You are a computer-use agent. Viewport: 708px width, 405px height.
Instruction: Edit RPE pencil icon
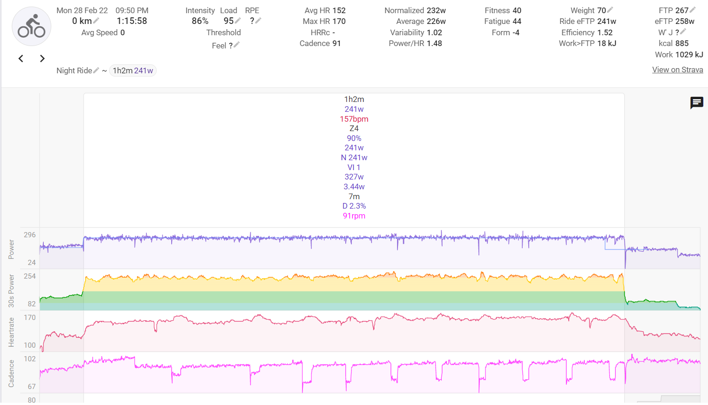[x=258, y=21]
